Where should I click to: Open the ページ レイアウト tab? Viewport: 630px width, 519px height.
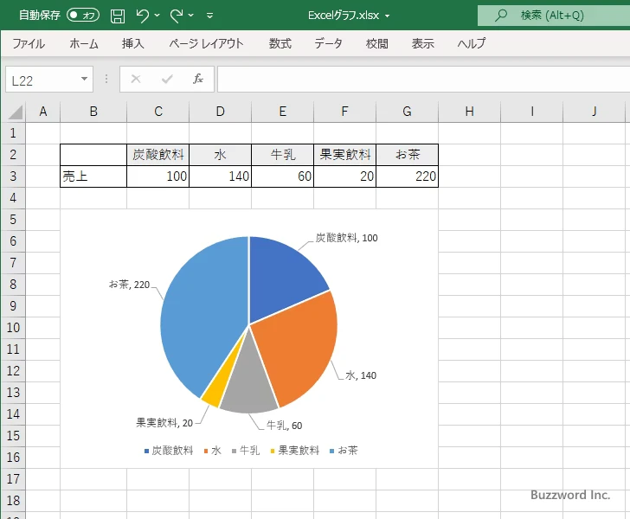pos(206,43)
